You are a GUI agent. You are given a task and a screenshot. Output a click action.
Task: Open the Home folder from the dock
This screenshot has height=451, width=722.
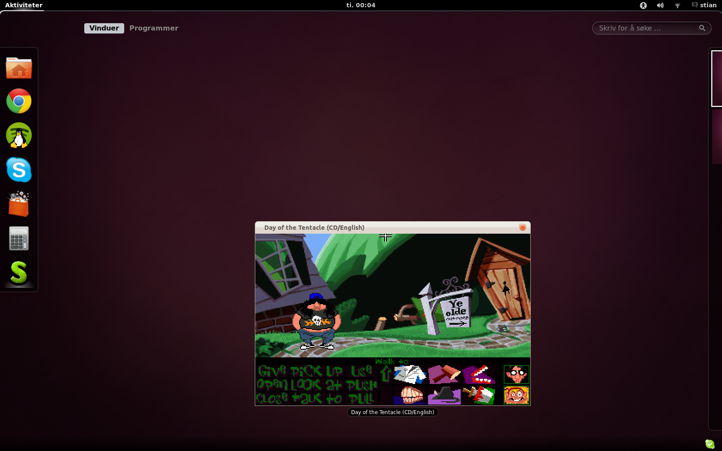(19, 67)
